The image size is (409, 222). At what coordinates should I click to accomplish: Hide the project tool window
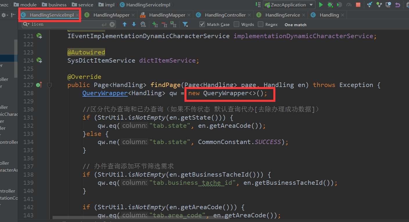(13, 15)
